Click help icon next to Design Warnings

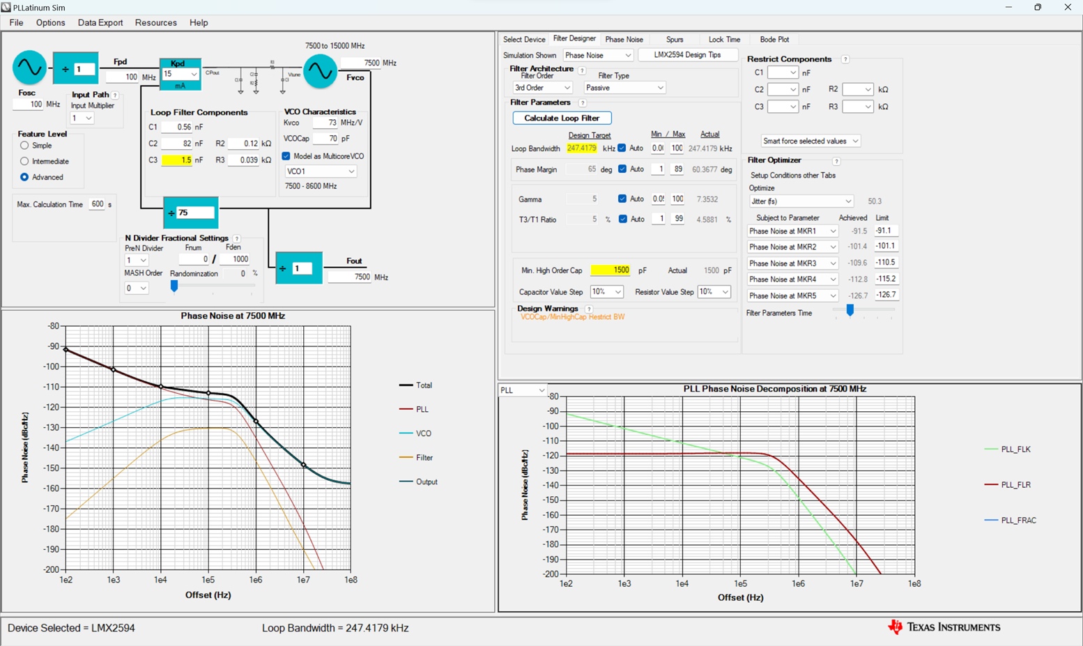pyautogui.click(x=589, y=309)
